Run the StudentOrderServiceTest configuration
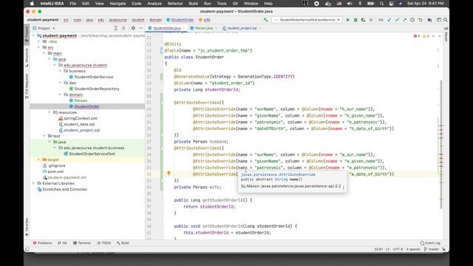 [347, 20]
